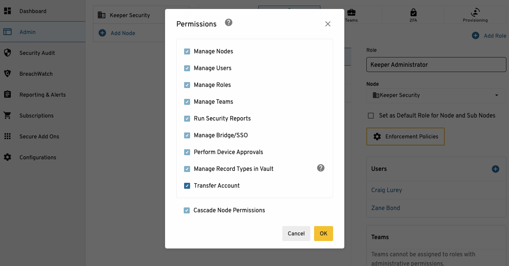
Task: Open Reporting & Alerts in the sidebar
Action: coord(43,95)
